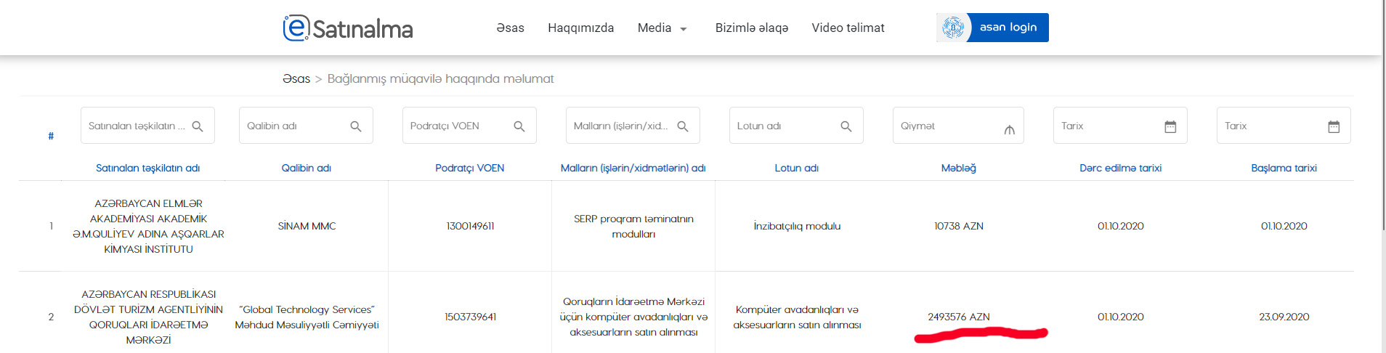
Task: Open calendar icon in second Tarix field
Action: coord(1334,126)
